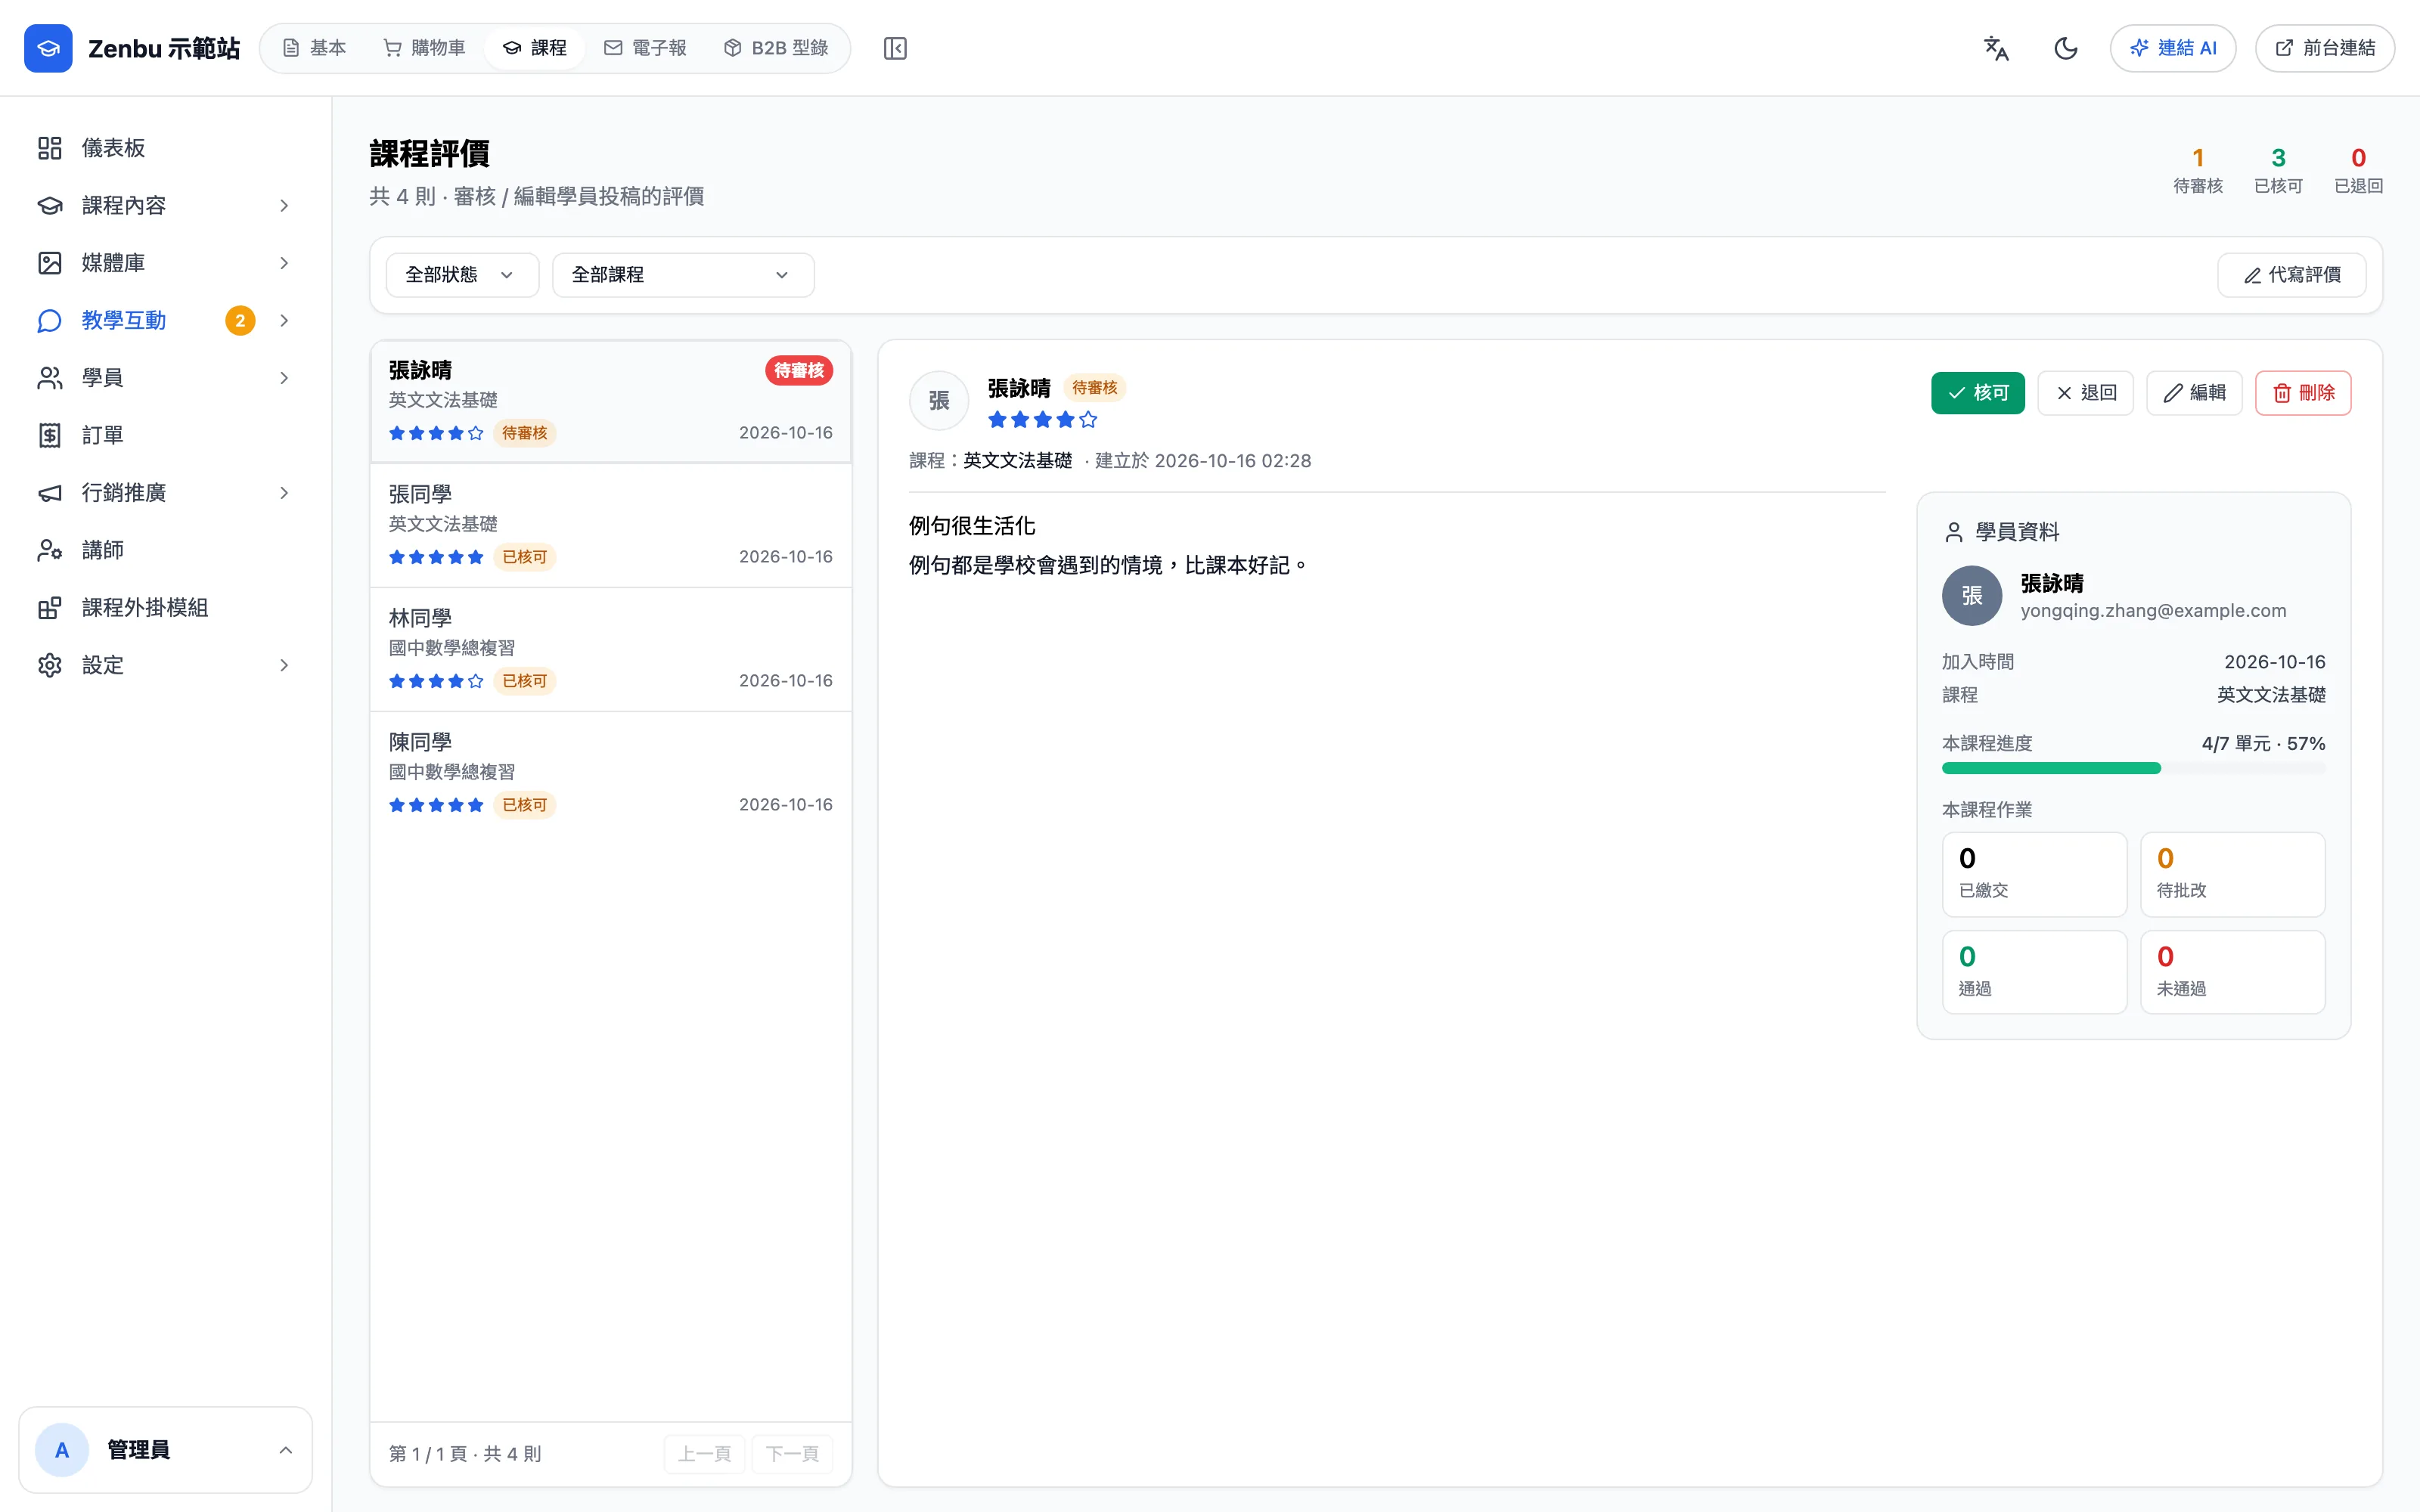The image size is (2420, 1512).
Task: Expand 課程內容 submenu chevron
Action: (284, 205)
